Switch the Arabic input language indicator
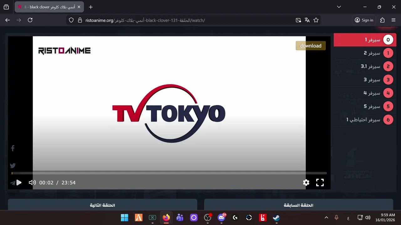Viewport: 401px width, 225px height. (348, 217)
